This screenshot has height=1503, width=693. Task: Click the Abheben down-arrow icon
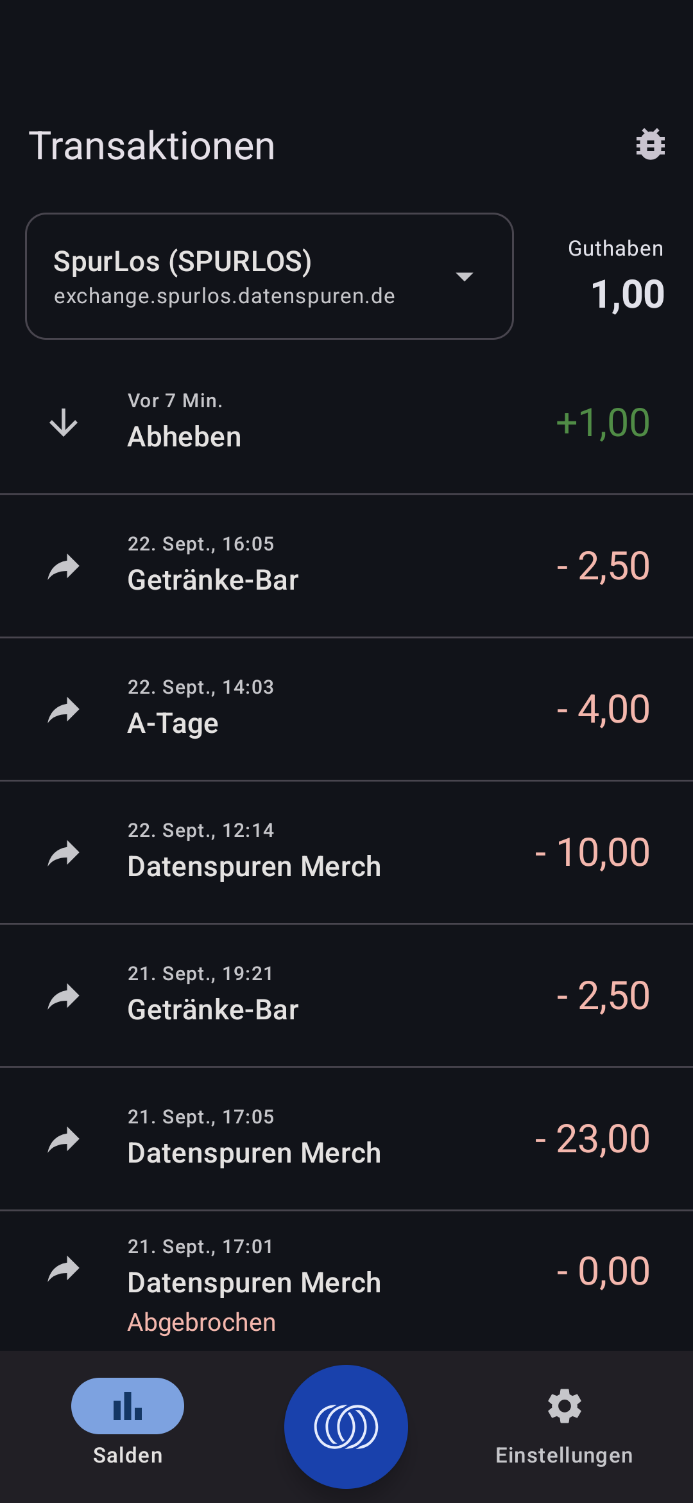64,423
